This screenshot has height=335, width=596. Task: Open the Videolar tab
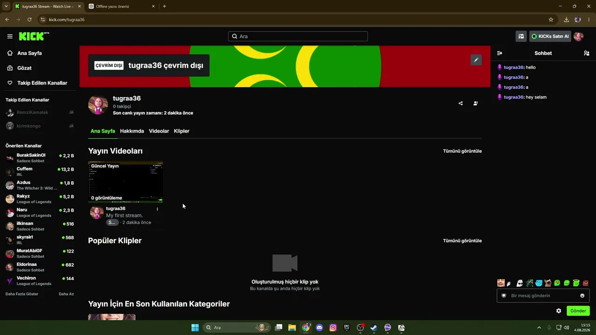(x=159, y=131)
